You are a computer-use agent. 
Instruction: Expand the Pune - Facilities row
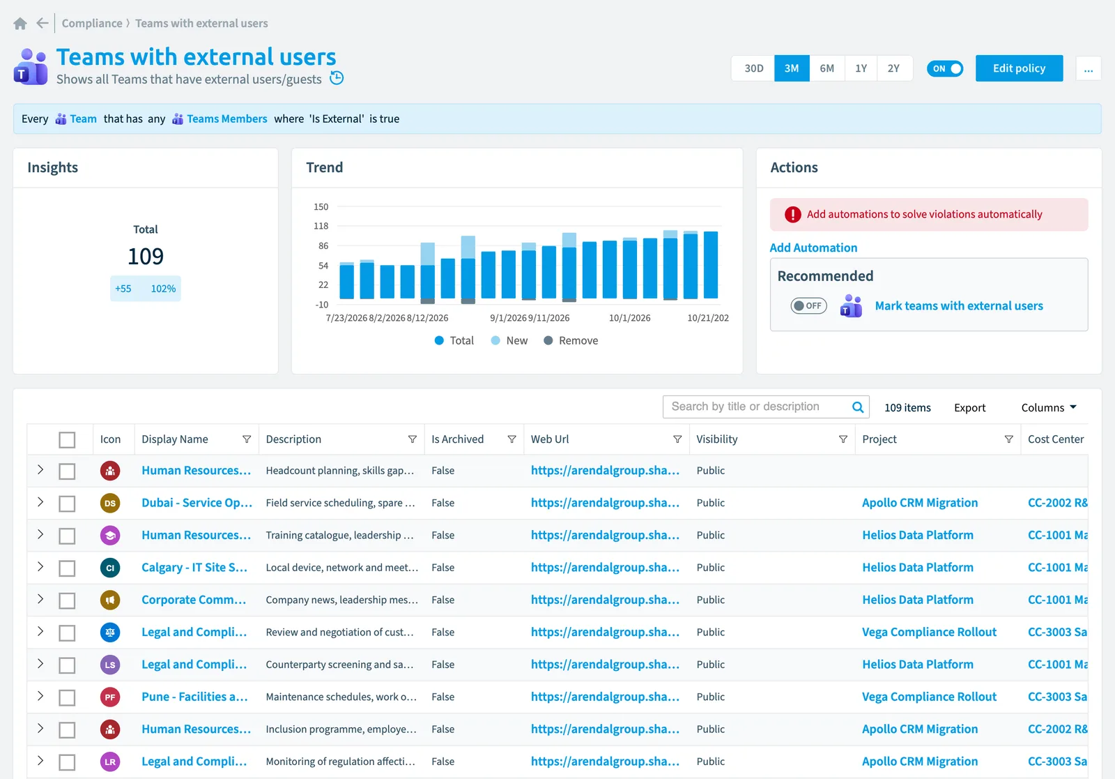[40, 696]
